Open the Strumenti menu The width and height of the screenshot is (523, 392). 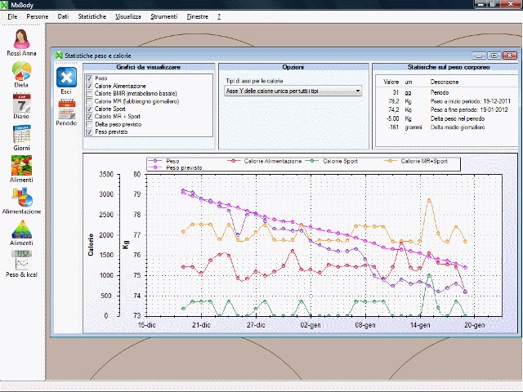pyautogui.click(x=163, y=16)
